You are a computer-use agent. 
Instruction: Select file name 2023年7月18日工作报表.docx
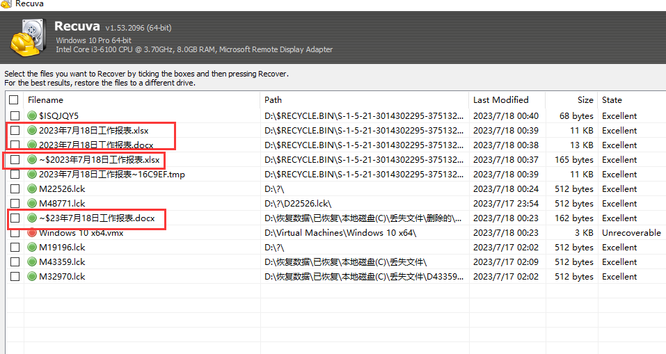(x=96, y=145)
